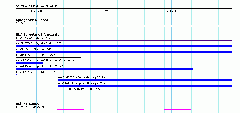Click the blue nsv969021 variant bar
This screenshot has height=113, width=240.
click(x=124, y=52)
